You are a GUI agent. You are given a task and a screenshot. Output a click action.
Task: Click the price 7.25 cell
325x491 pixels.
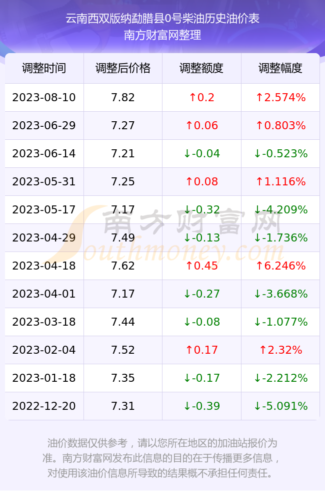click(x=123, y=181)
